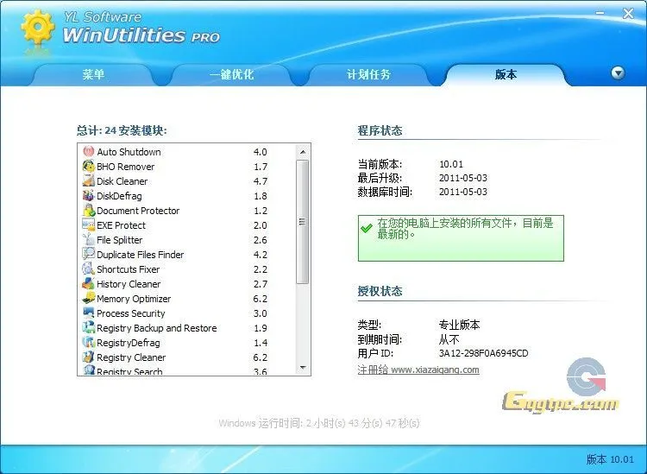Select the RegistryDefrag list row
Viewport: 647px width, 474px height.
click(x=187, y=342)
